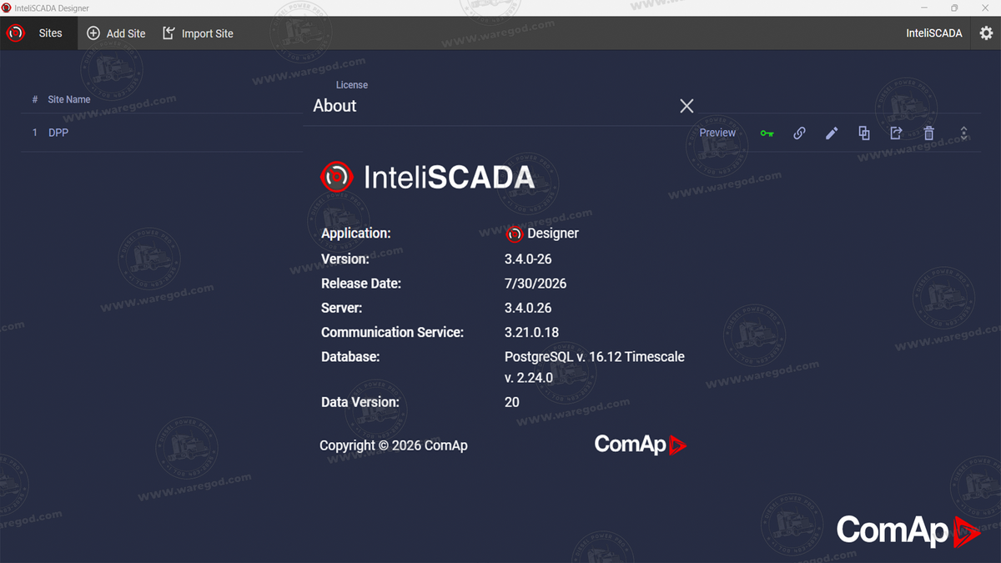Click the version value 3.4.0-26

tap(528, 259)
